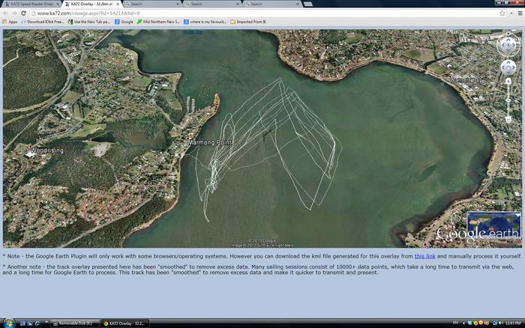
Task: Click the 'this link' kml download link
Action: coord(424,256)
